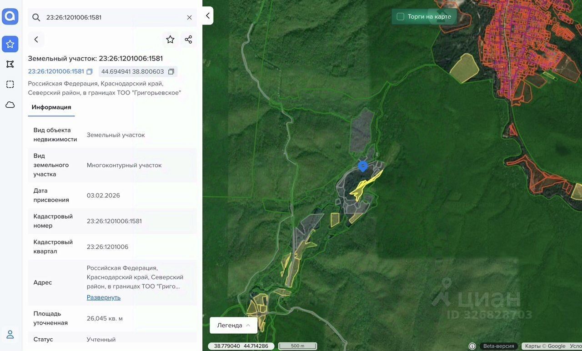Click the Карты © Google attribution

coord(545,346)
